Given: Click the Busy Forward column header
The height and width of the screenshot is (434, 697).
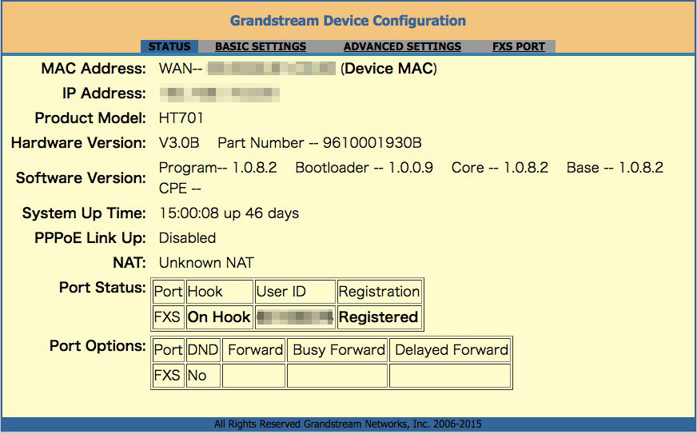Looking at the screenshot, I should pos(337,350).
